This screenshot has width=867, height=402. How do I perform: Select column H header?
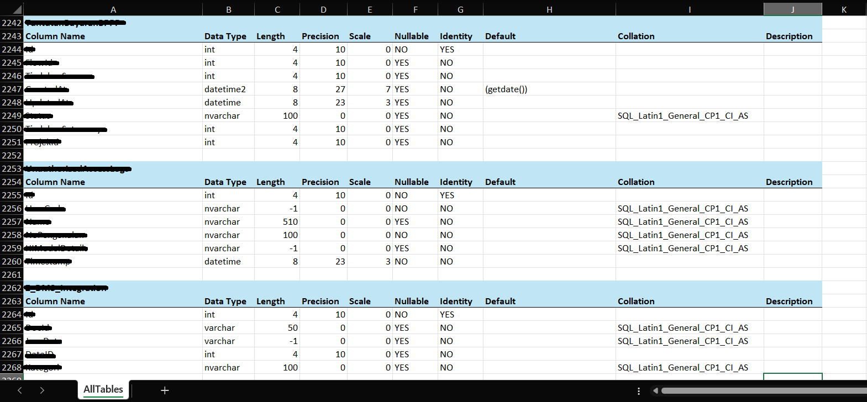pyautogui.click(x=549, y=9)
